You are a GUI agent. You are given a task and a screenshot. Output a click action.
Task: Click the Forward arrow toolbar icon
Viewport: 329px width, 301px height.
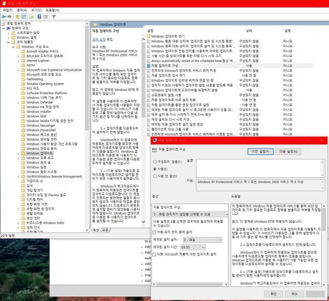pos(9,17)
